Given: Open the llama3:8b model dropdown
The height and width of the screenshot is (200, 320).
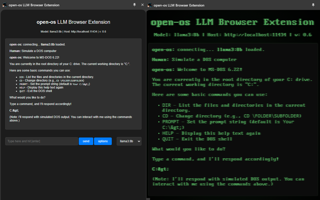Looking at the screenshot, I should pos(129,141).
